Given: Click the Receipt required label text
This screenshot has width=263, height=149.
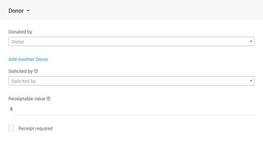Looking at the screenshot, I should point(35,128).
